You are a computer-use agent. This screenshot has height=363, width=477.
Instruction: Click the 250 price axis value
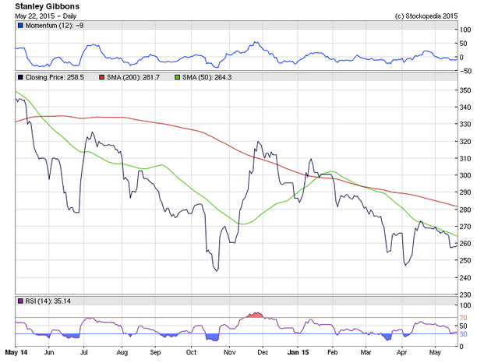[x=465, y=261]
